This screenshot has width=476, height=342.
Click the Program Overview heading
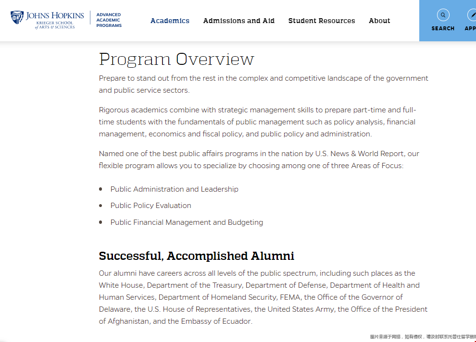pos(176,59)
